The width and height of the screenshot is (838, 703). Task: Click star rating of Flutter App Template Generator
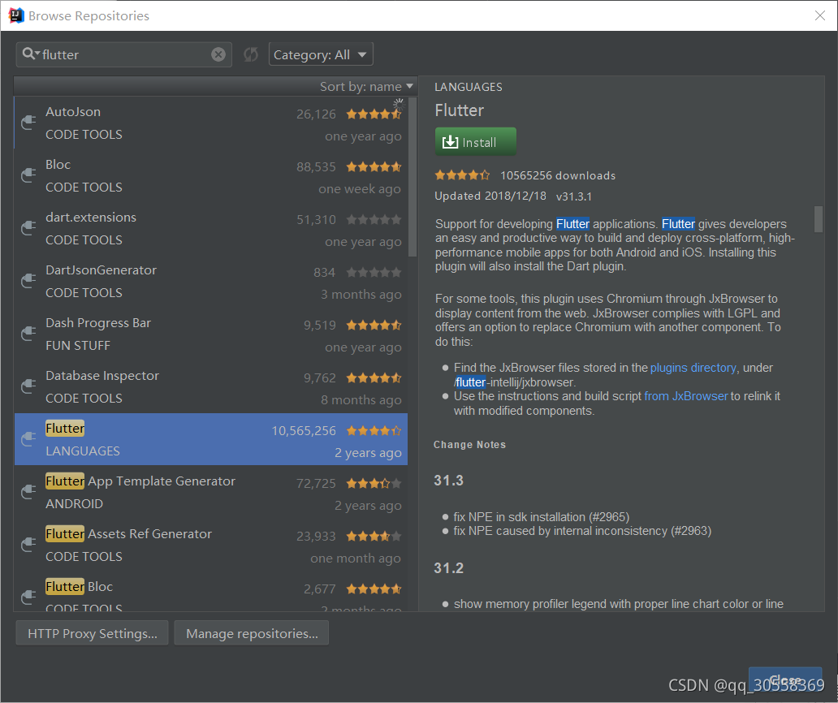point(374,484)
